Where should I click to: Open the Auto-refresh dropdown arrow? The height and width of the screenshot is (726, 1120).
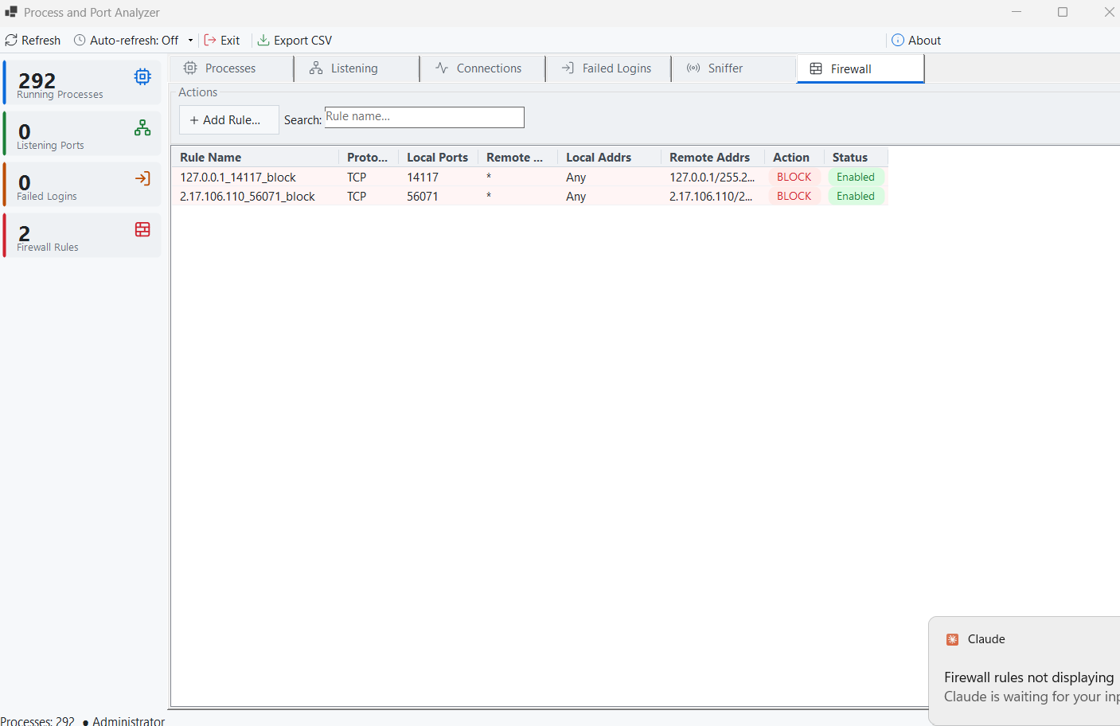click(x=190, y=41)
